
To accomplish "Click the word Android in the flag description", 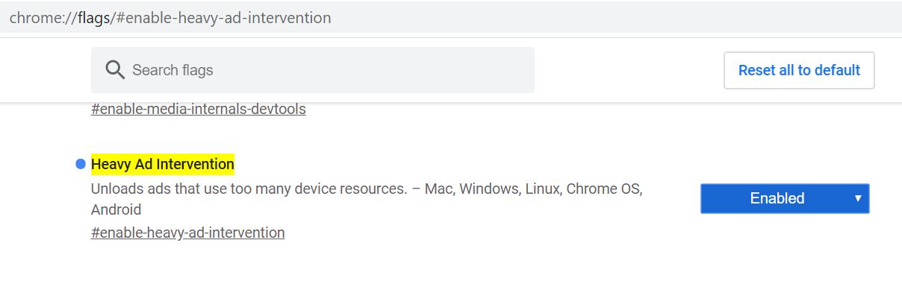I will (116, 209).
